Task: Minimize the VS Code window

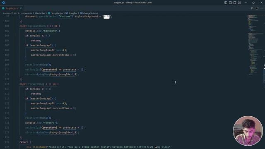Action: [246, 2]
